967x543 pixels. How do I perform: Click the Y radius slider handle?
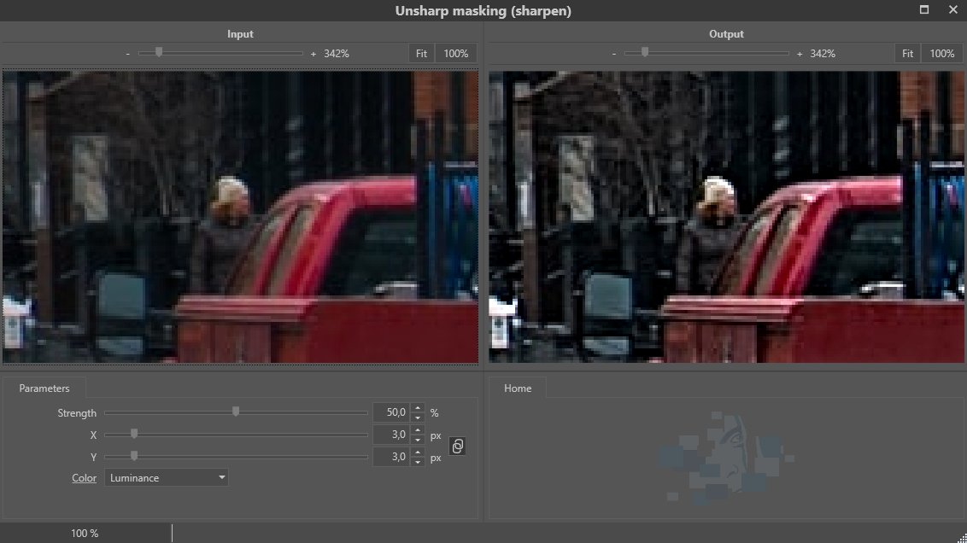134,456
